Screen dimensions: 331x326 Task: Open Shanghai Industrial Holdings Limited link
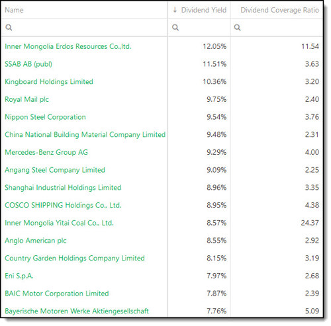tap(63, 188)
